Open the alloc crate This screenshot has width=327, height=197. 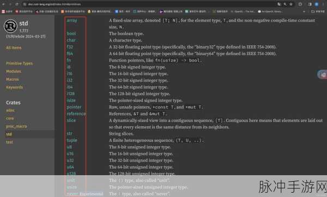tap(10, 110)
